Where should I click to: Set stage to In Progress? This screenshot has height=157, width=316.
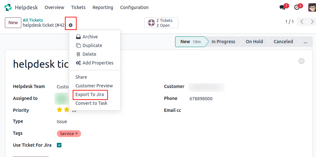pos(223,42)
